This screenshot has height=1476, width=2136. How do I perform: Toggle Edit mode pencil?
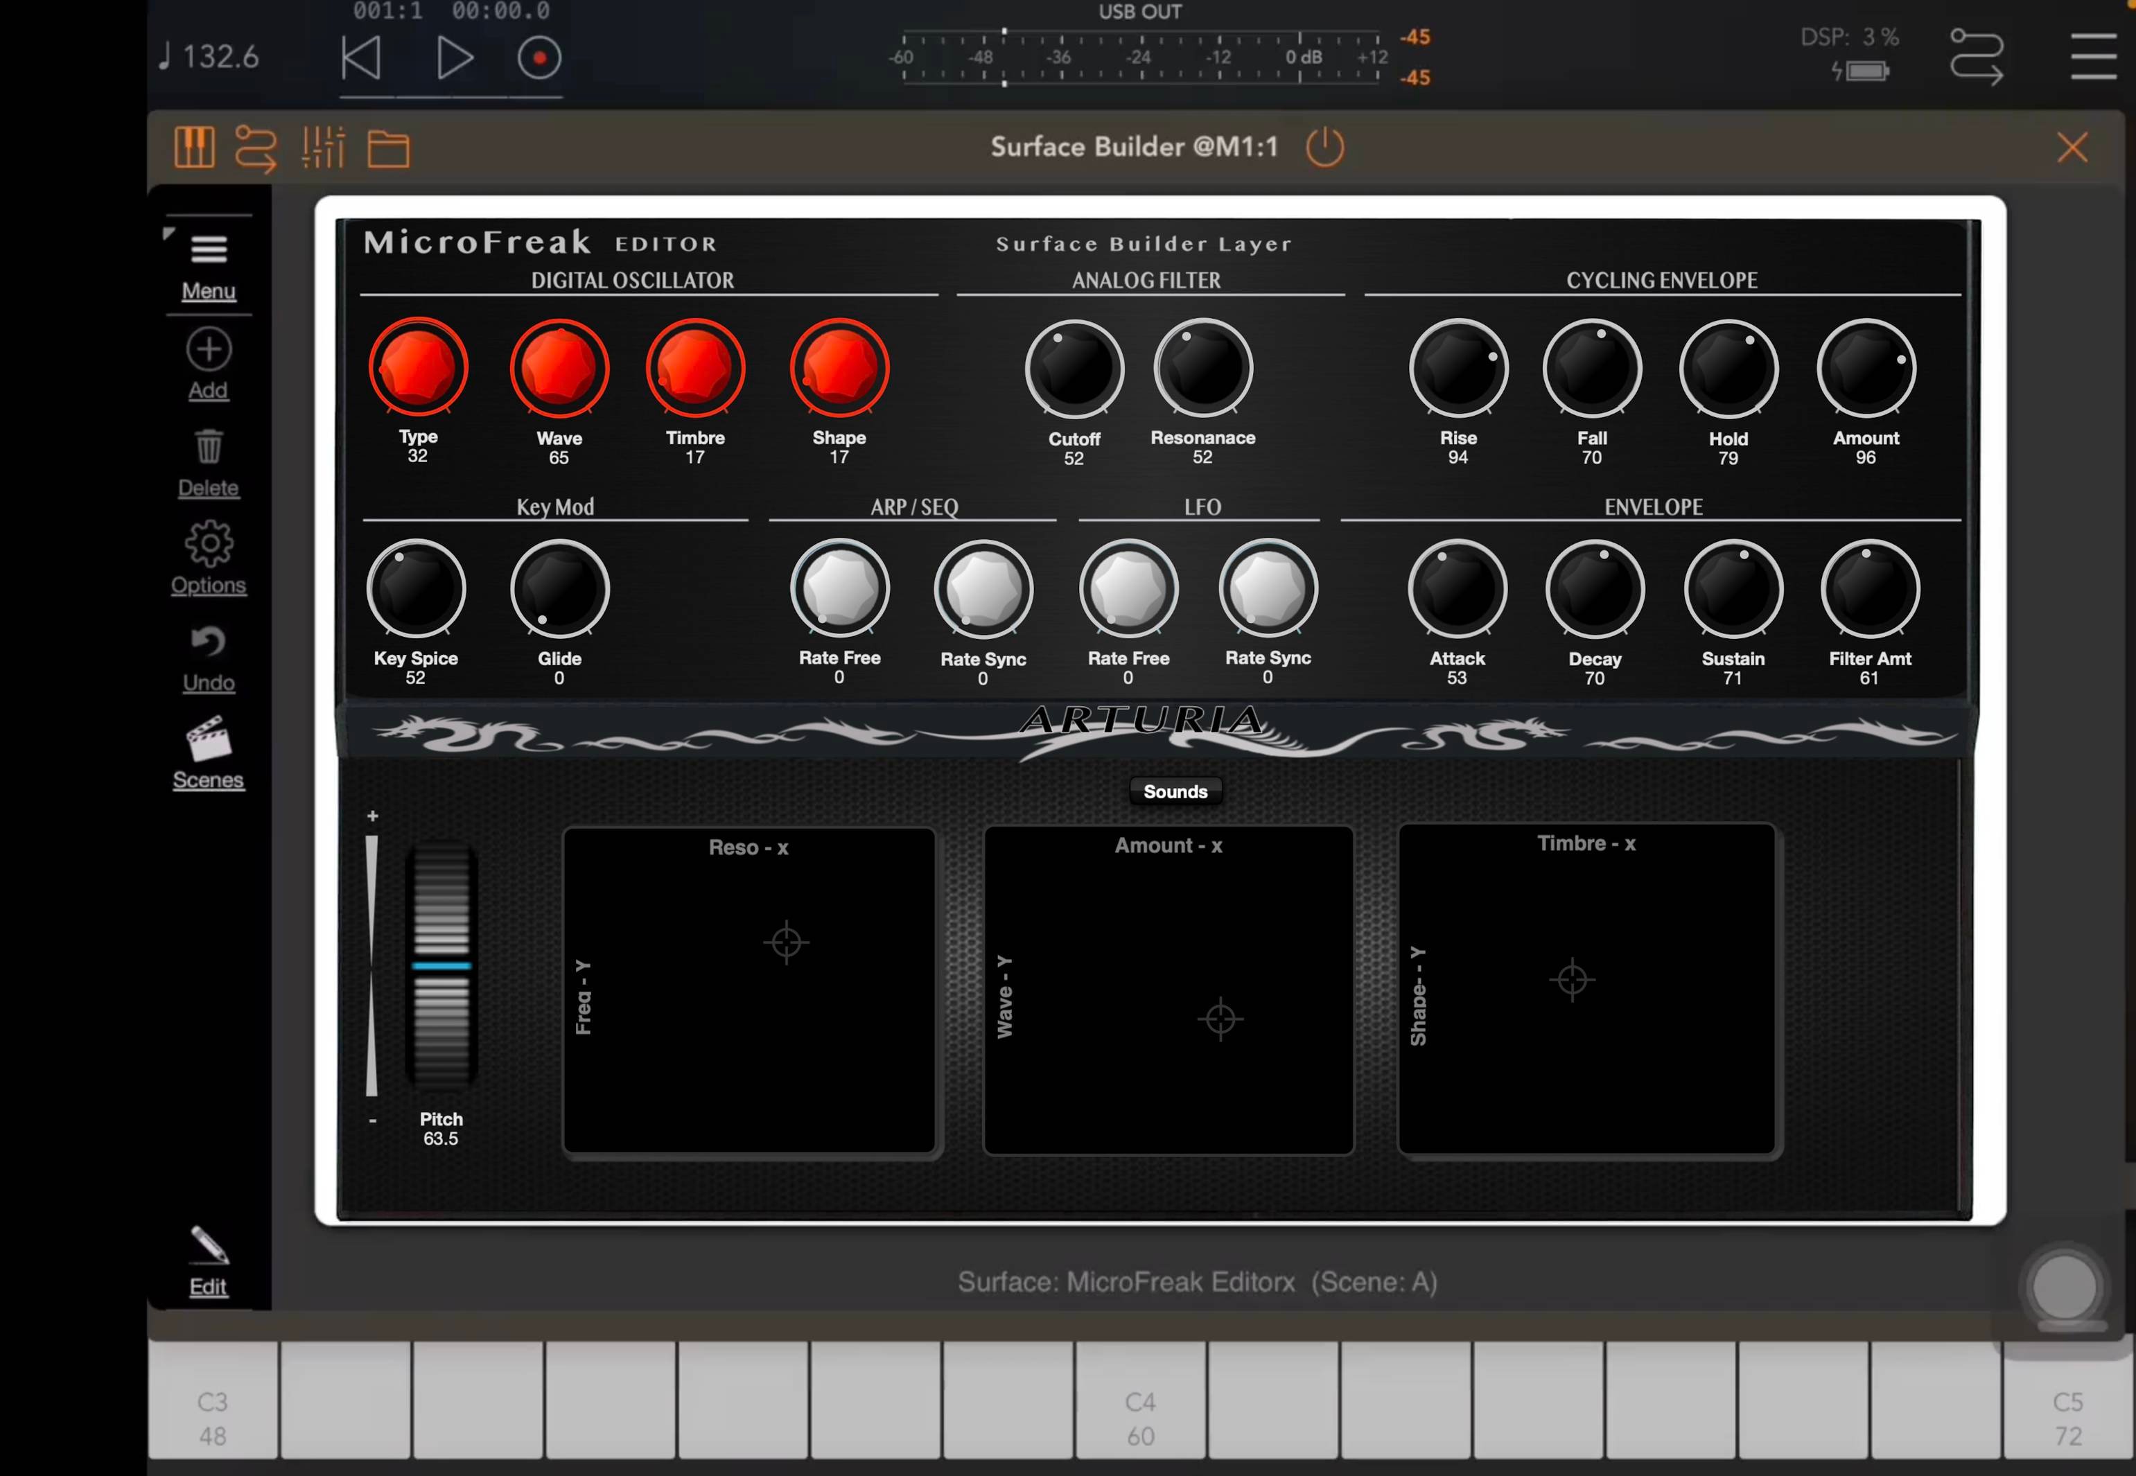click(x=209, y=1246)
